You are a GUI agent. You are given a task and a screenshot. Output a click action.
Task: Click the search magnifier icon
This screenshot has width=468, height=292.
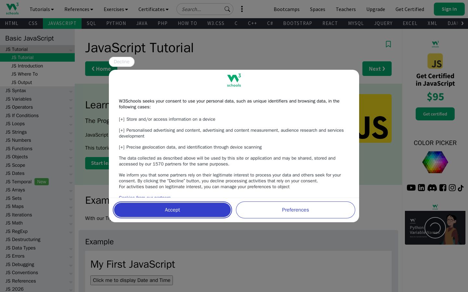pos(227,9)
